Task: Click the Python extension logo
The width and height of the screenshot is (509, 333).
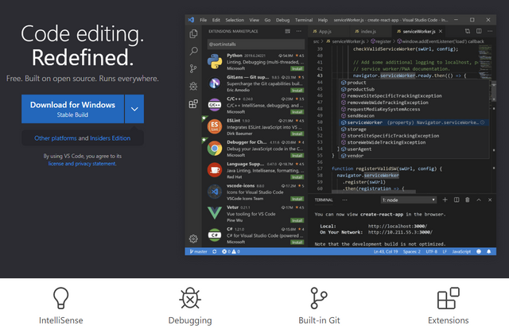Action: pos(215,62)
